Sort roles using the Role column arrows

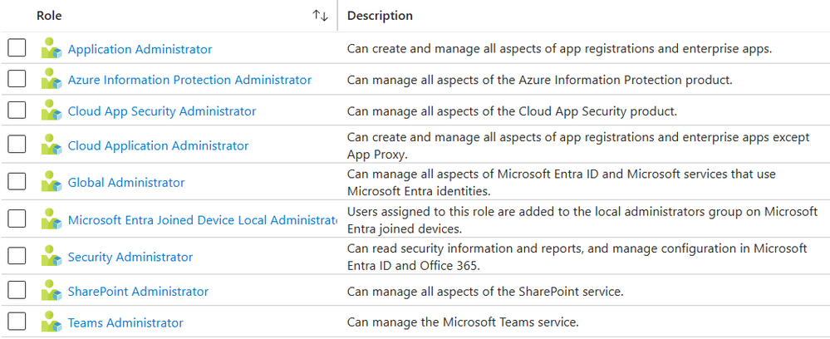point(320,16)
